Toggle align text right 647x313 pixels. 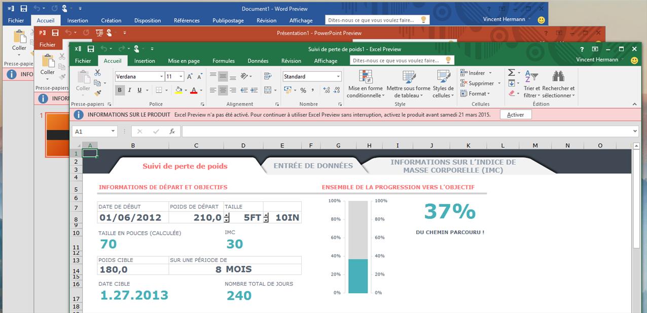tap(232, 91)
